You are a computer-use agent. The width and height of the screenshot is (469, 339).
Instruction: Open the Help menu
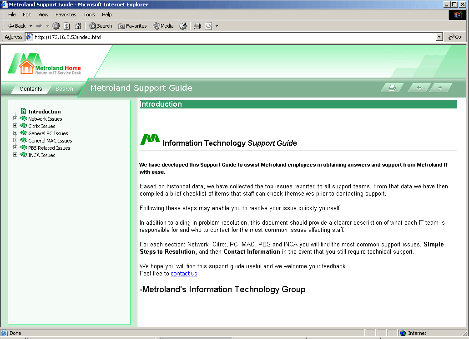[x=107, y=15]
